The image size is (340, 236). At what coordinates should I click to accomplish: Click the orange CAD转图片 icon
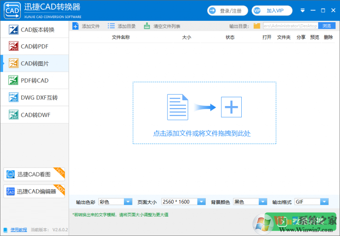(13, 63)
